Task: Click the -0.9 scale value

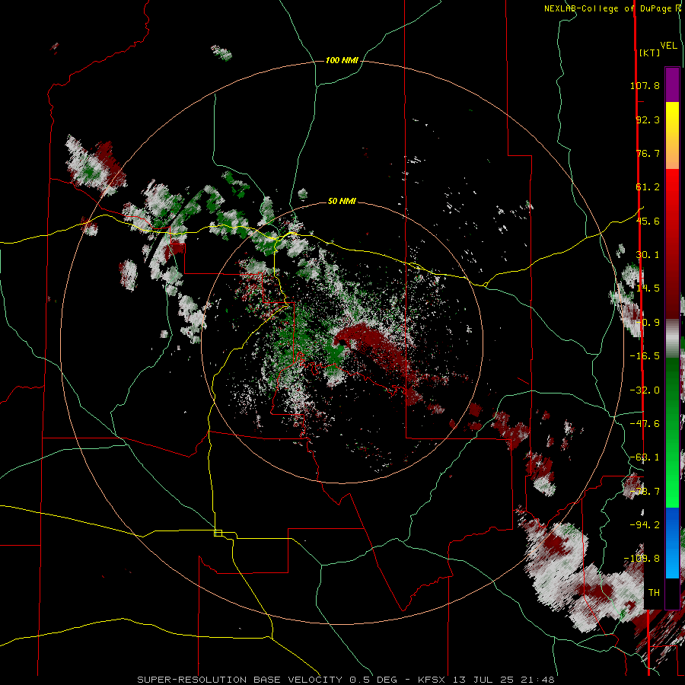Action: point(648,323)
